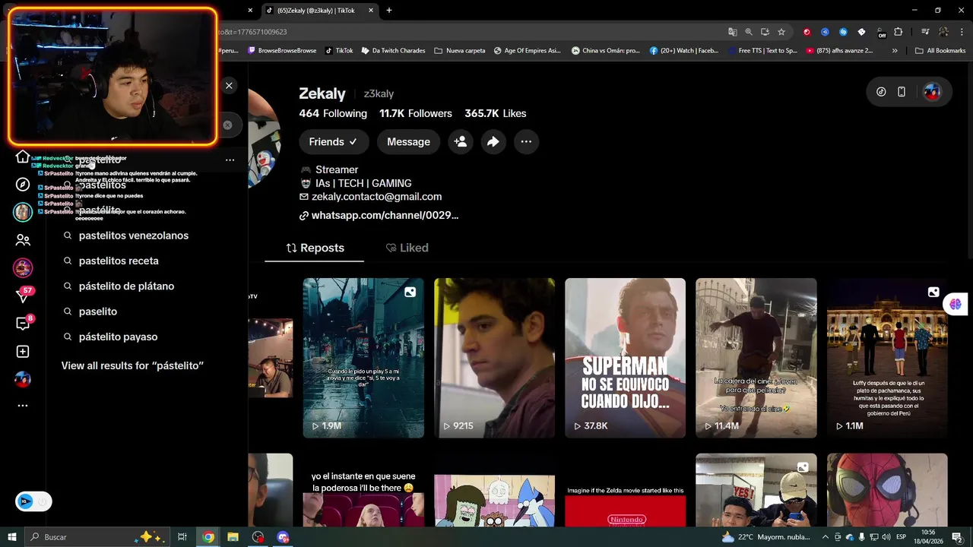Image resolution: width=973 pixels, height=547 pixels.
Task: Select suggestion pastelitos venezolanos
Action: click(134, 236)
